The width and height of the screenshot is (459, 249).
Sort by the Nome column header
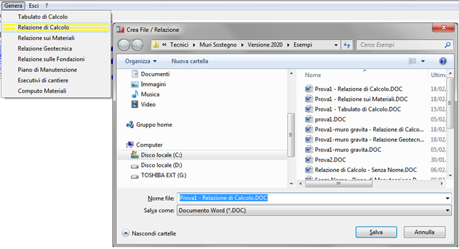point(312,75)
